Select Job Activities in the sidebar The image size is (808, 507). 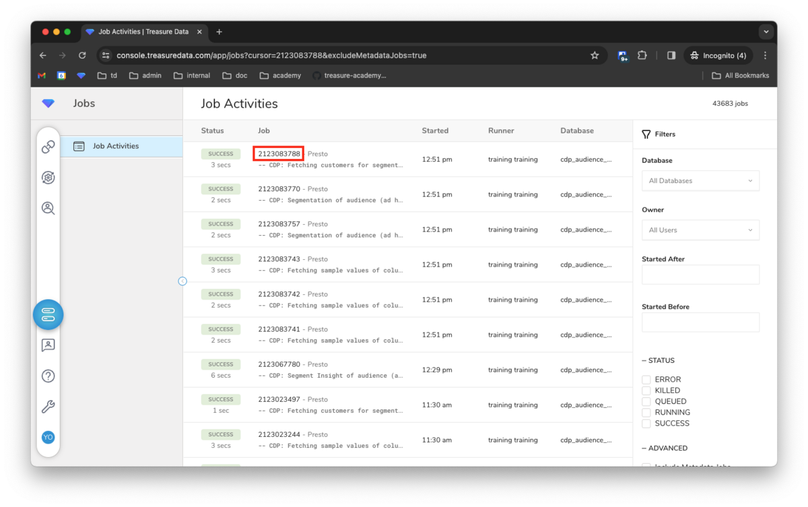coord(121,146)
